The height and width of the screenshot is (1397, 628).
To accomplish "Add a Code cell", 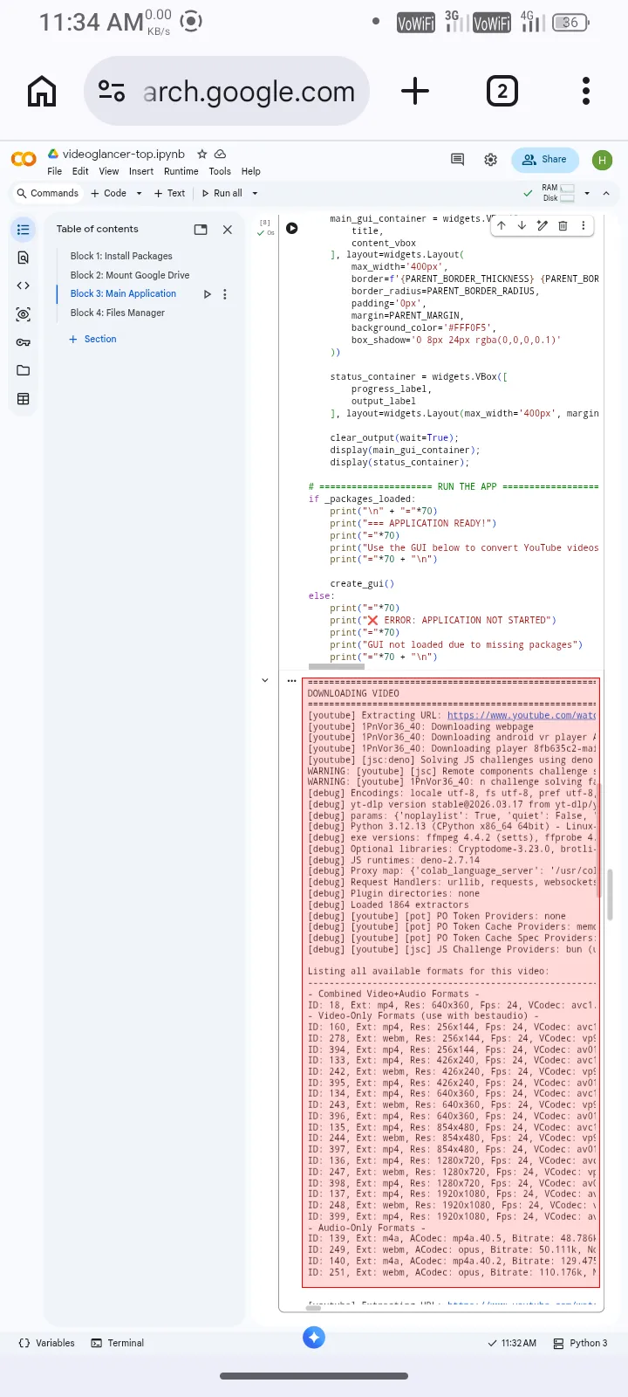I will (x=109, y=193).
